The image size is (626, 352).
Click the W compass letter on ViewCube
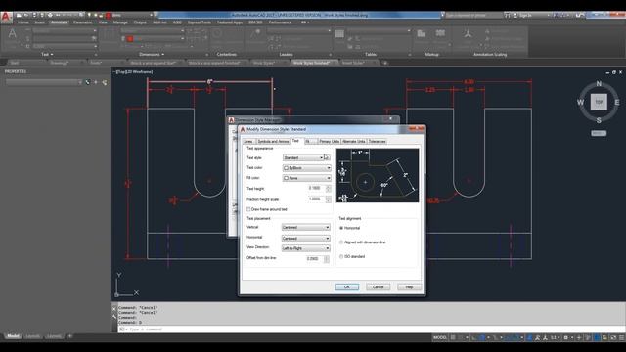580,102
